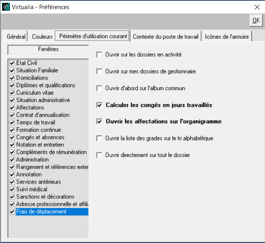Enable Ouvrir sur les dossiers en activité
The image size is (265, 243).
point(100,55)
